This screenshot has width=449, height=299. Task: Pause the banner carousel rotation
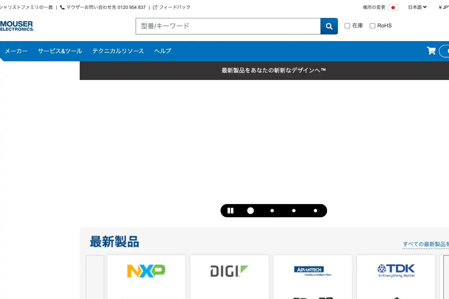pyautogui.click(x=230, y=210)
